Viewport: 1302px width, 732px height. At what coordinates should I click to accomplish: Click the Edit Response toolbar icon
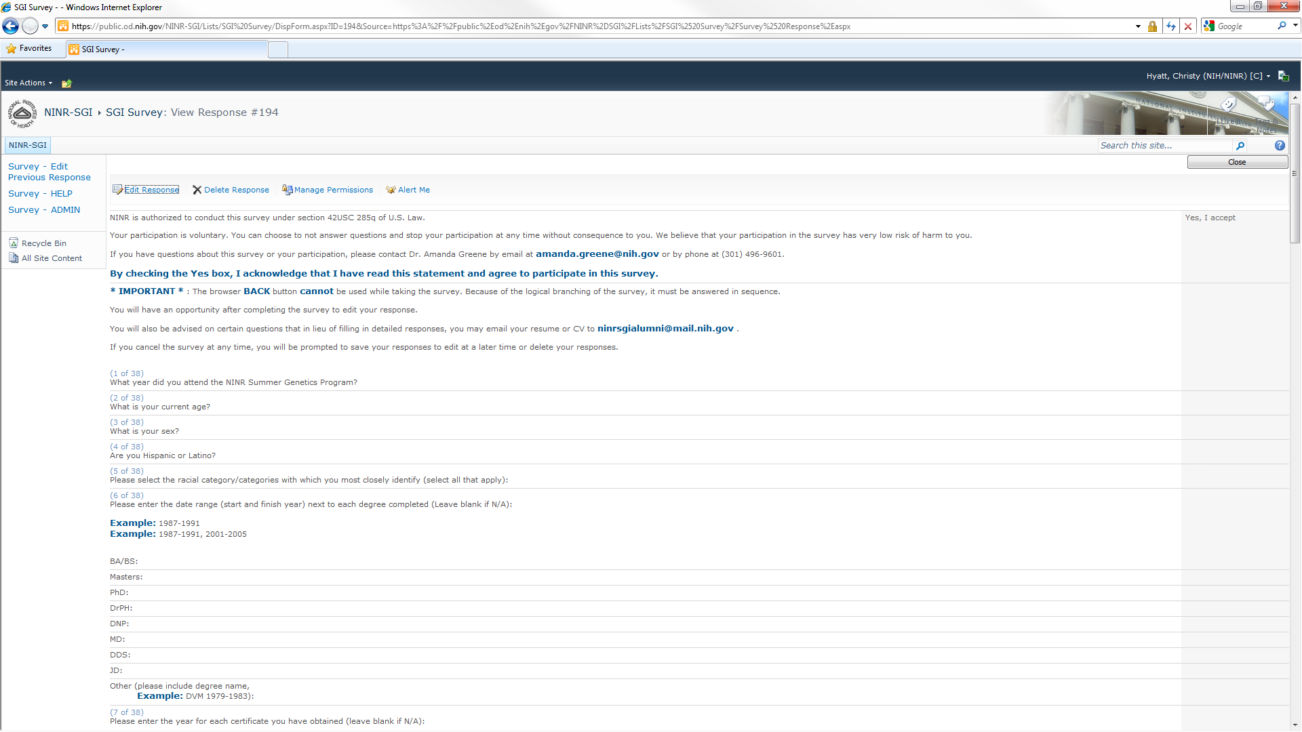click(117, 190)
